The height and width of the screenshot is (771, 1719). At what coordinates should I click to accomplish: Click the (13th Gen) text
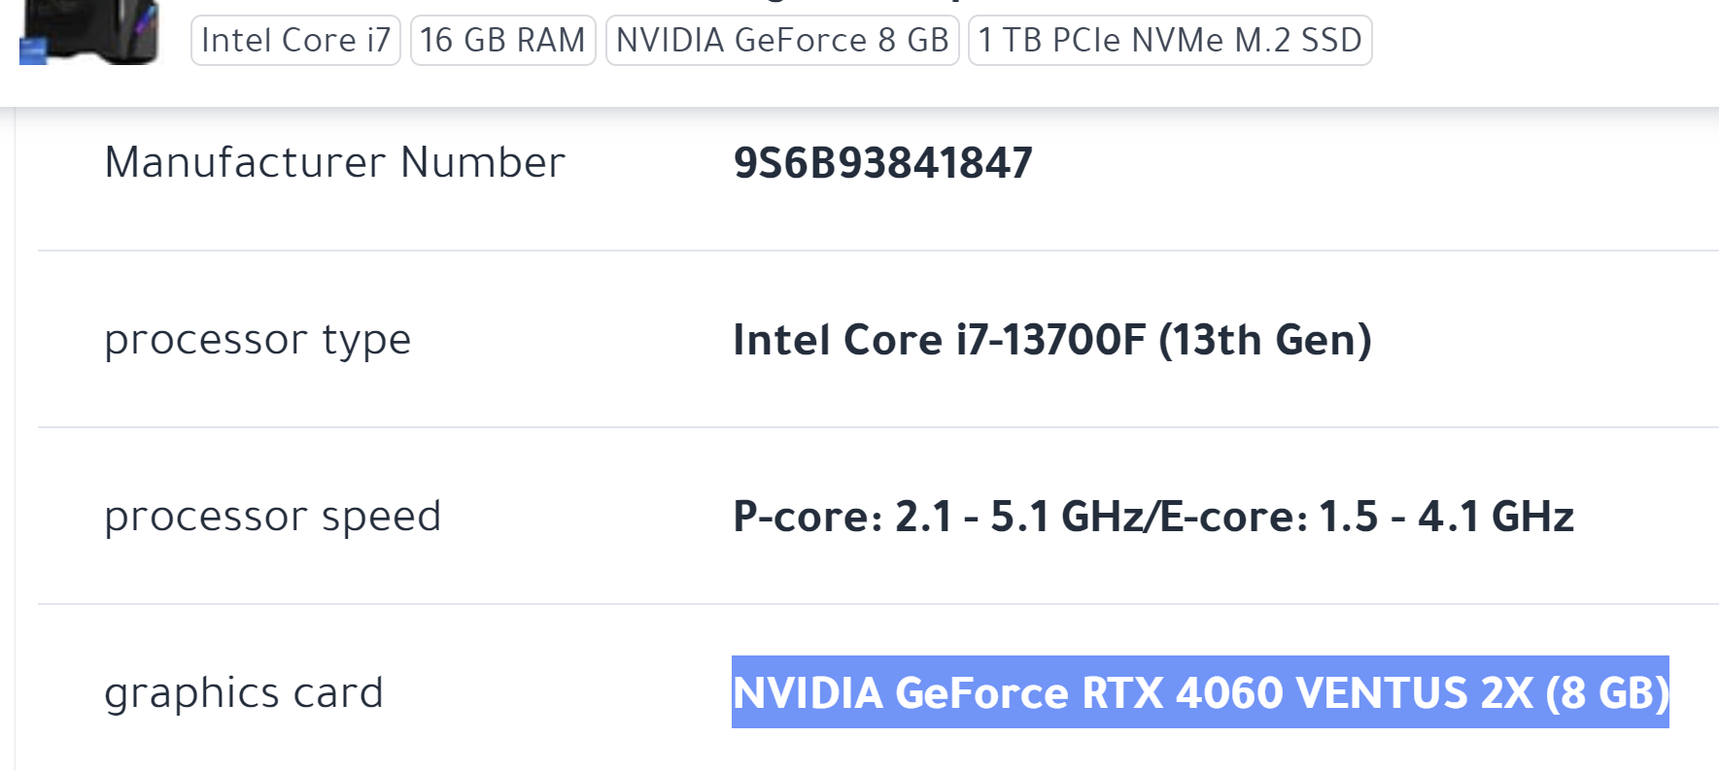[x=1264, y=341]
